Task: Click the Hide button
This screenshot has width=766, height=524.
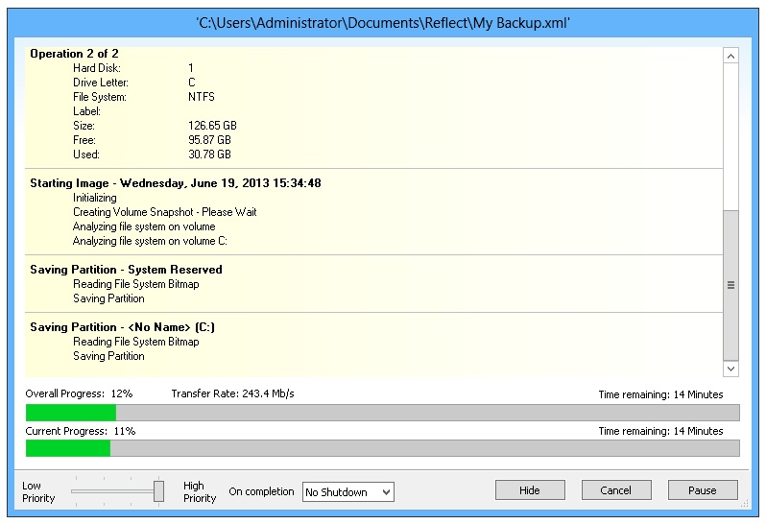Action: pos(530,489)
